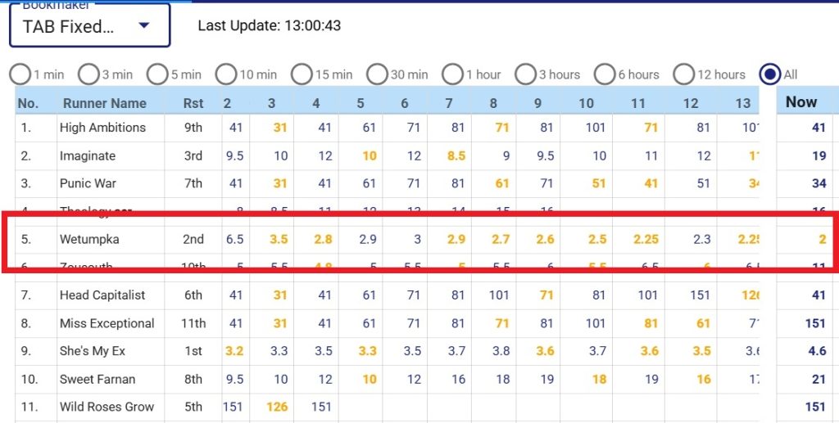Pick the 6 hours time filter
The image size is (839, 423).
[605, 74]
